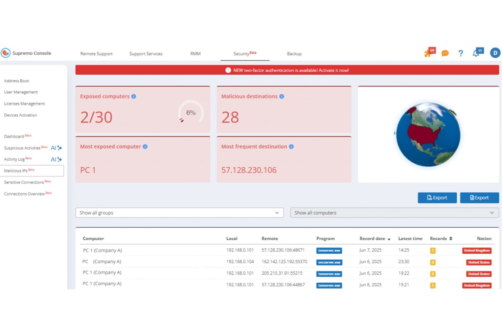Click the Computer column header

pyautogui.click(x=93, y=239)
